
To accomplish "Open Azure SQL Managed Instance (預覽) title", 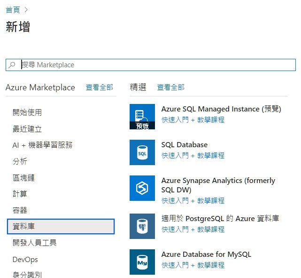I will click(221, 109).
